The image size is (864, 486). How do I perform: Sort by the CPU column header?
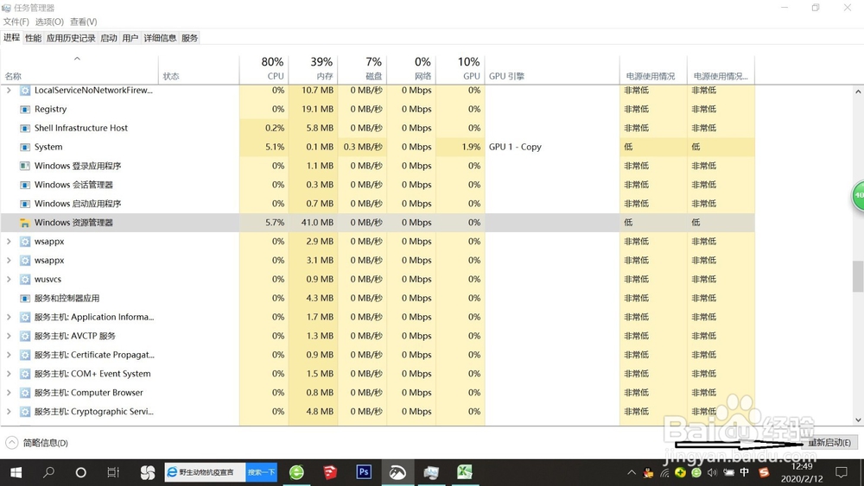[264, 69]
